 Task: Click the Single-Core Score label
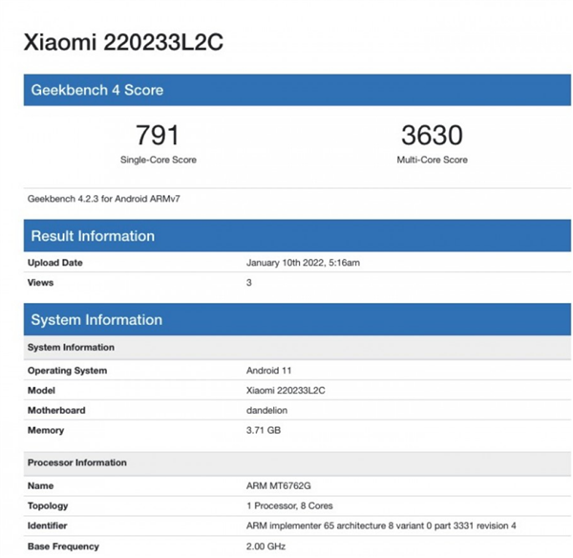pos(159,160)
